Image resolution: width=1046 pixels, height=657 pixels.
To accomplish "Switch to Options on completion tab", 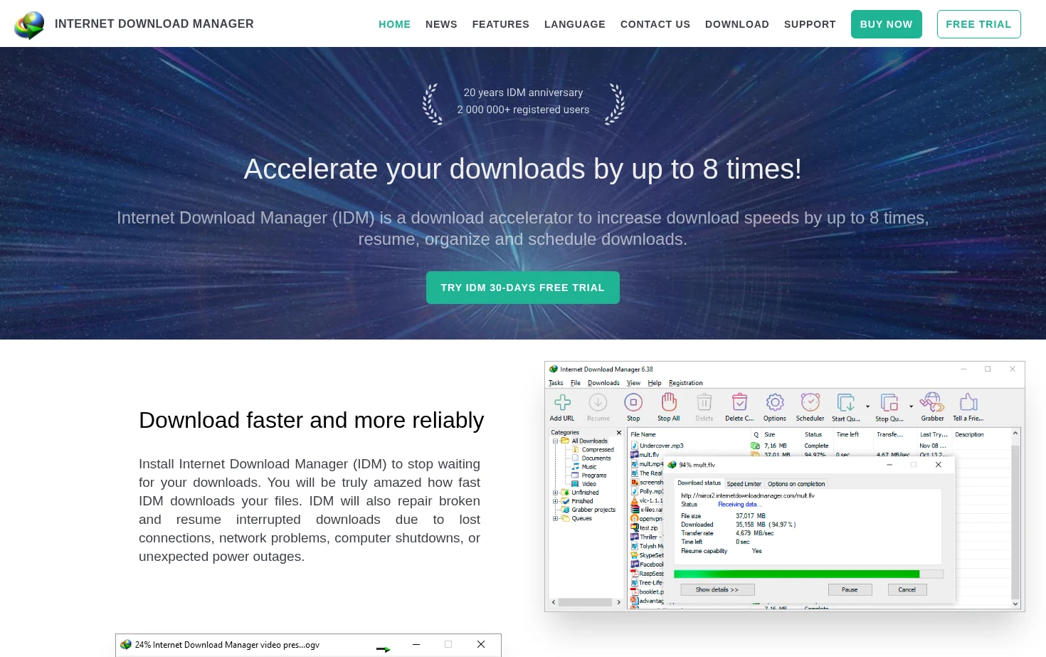I will coord(796,484).
